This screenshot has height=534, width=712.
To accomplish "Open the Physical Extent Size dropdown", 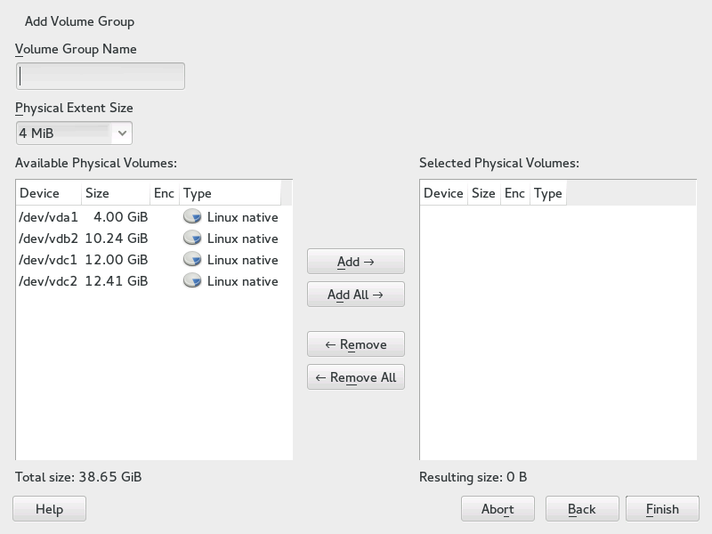I will [x=74, y=133].
